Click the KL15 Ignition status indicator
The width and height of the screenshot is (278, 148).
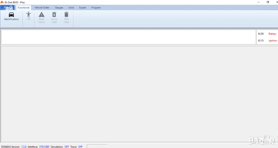273,41
